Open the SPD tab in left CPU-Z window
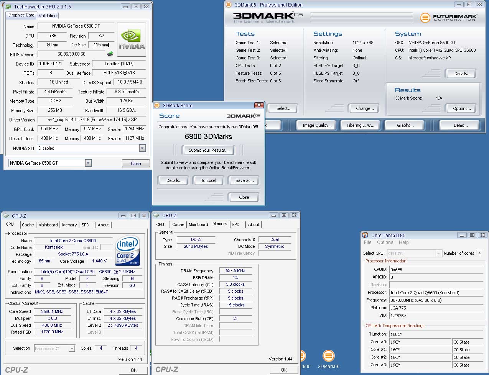This screenshot has width=489, height=375. click(x=86, y=225)
